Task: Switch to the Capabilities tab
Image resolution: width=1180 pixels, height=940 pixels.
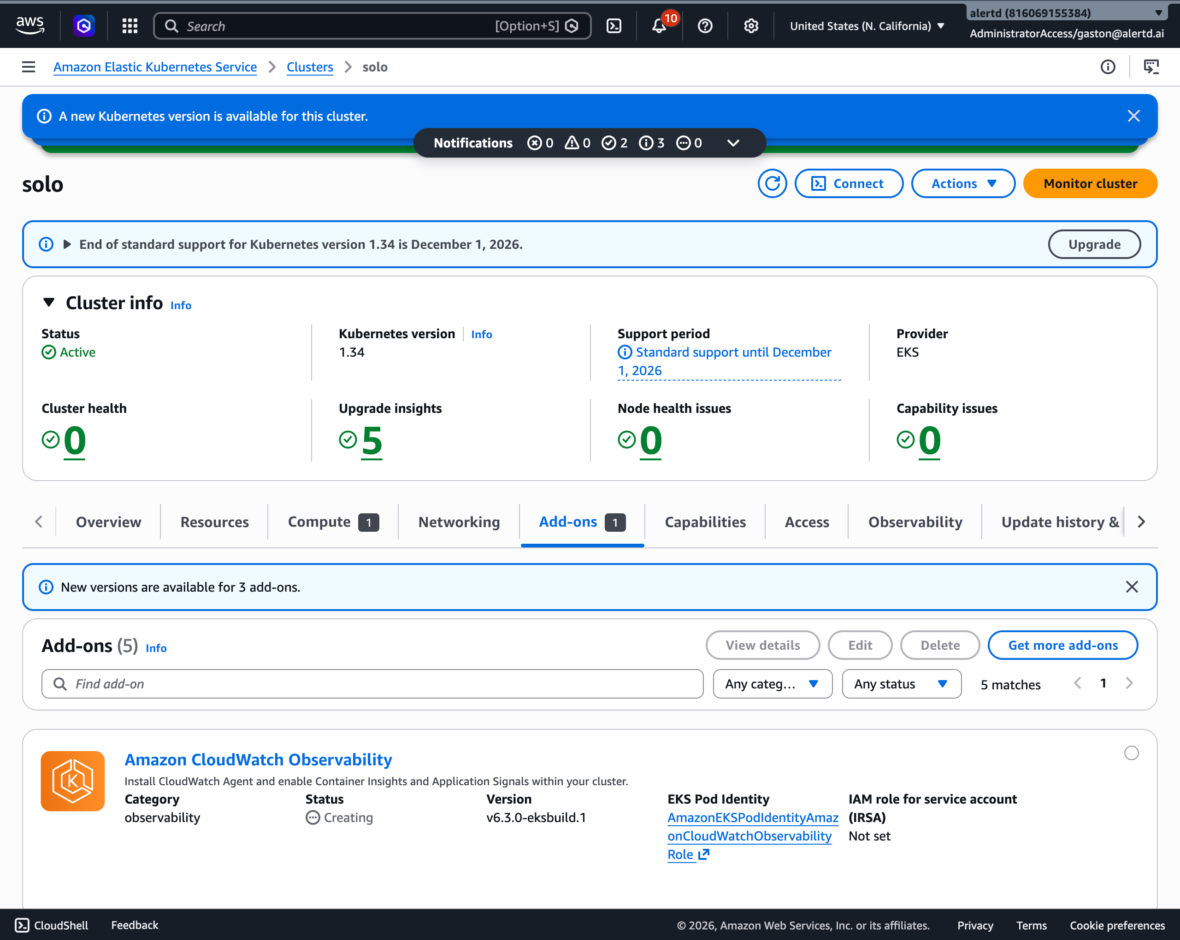Action: (705, 522)
